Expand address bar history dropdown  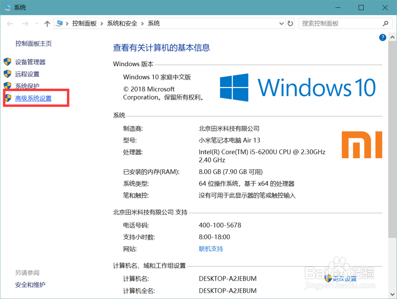281,24
